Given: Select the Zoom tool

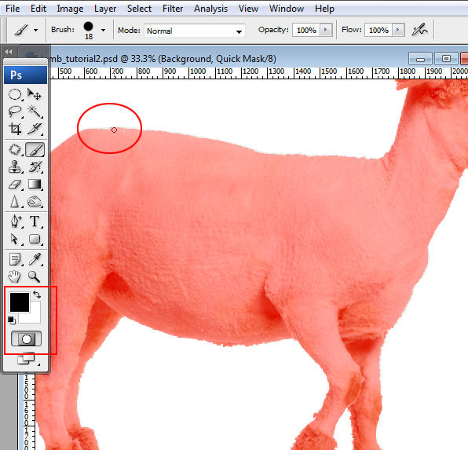Looking at the screenshot, I should click(35, 276).
